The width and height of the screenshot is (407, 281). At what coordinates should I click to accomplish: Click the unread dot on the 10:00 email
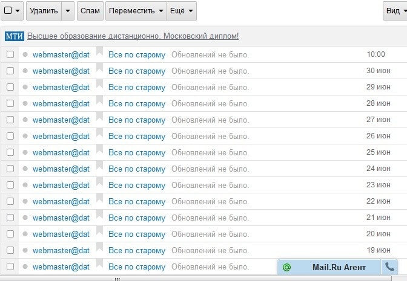(x=25, y=54)
